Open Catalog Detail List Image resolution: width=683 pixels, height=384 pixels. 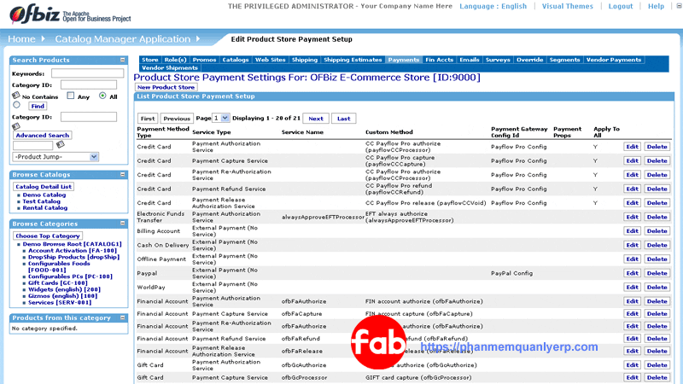coord(44,186)
